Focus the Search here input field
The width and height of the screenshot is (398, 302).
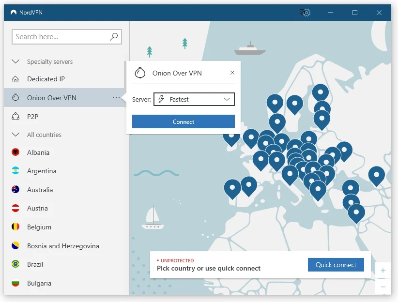[x=66, y=37]
